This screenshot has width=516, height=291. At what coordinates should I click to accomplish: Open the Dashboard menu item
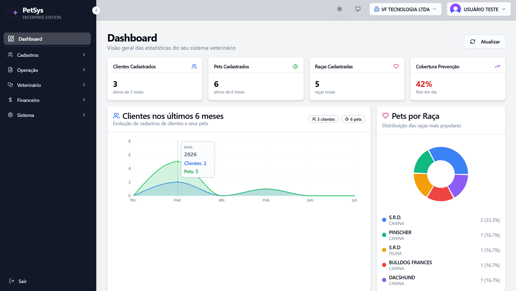pyautogui.click(x=47, y=39)
